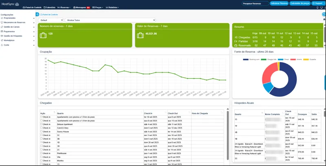
Task: Click Calculador de preços button
Action: point(300,3)
